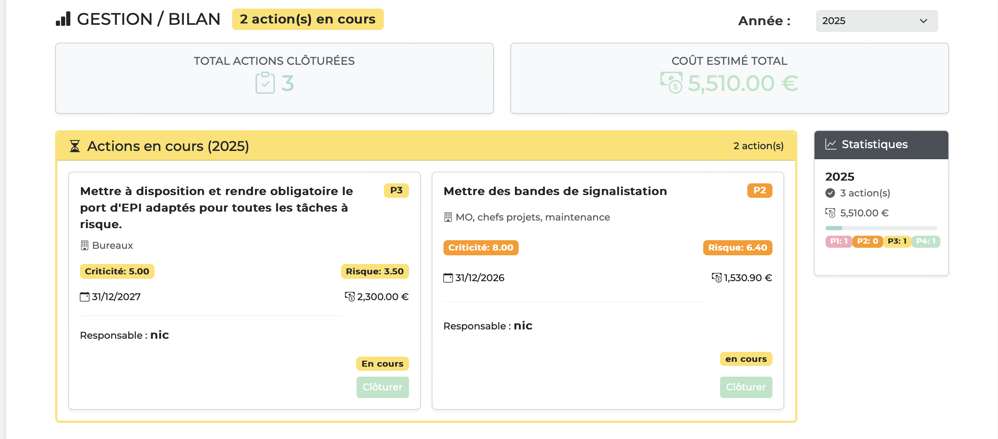This screenshot has height=439, width=998.
Task: Click the 'Mettre des bandes de signalistation' title
Action: click(555, 191)
